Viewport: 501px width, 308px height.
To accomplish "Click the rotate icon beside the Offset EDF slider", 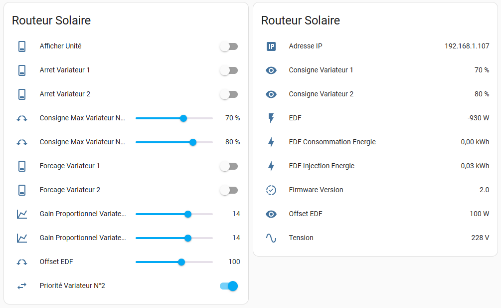I will coord(22,262).
